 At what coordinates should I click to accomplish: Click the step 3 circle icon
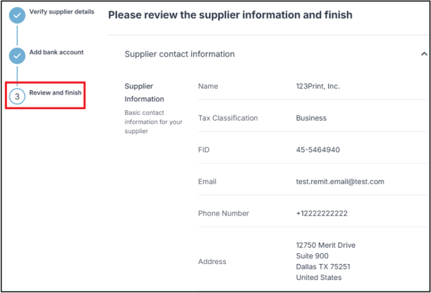pos(17,96)
